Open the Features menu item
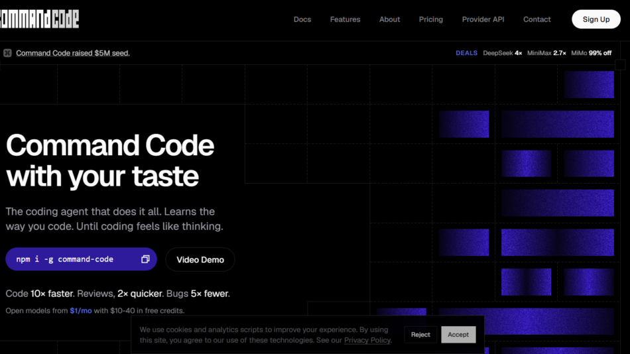The height and width of the screenshot is (354, 630). 345,19
